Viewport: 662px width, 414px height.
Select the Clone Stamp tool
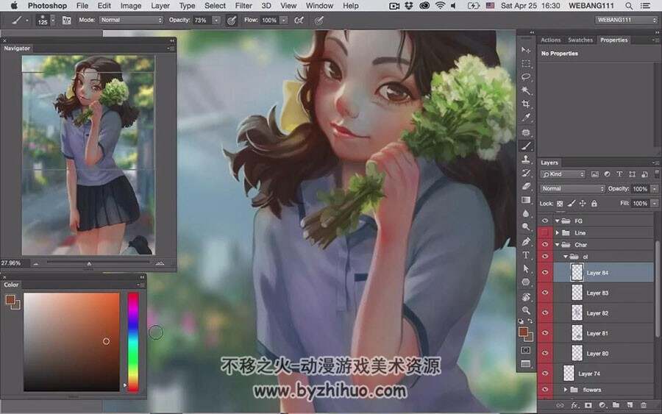526,160
